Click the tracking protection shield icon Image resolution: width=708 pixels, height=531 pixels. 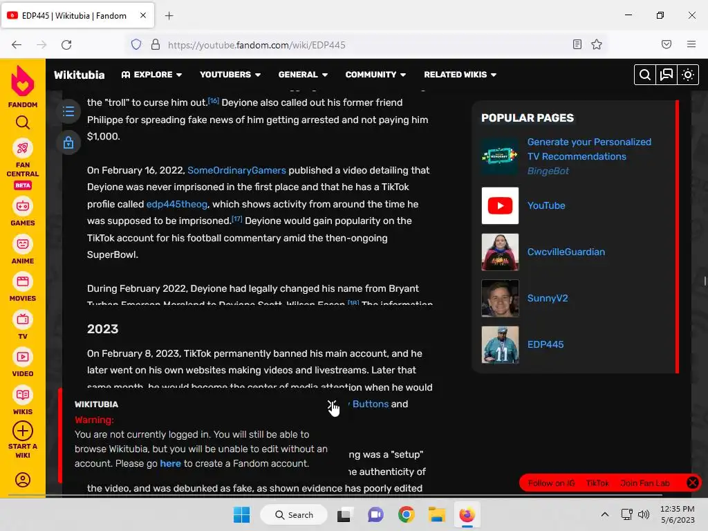(136, 44)
